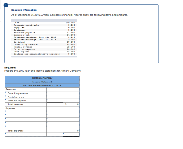Open the first blank expense dropdown below Expenses
This screenshot has width=183, height=149.
26,112
